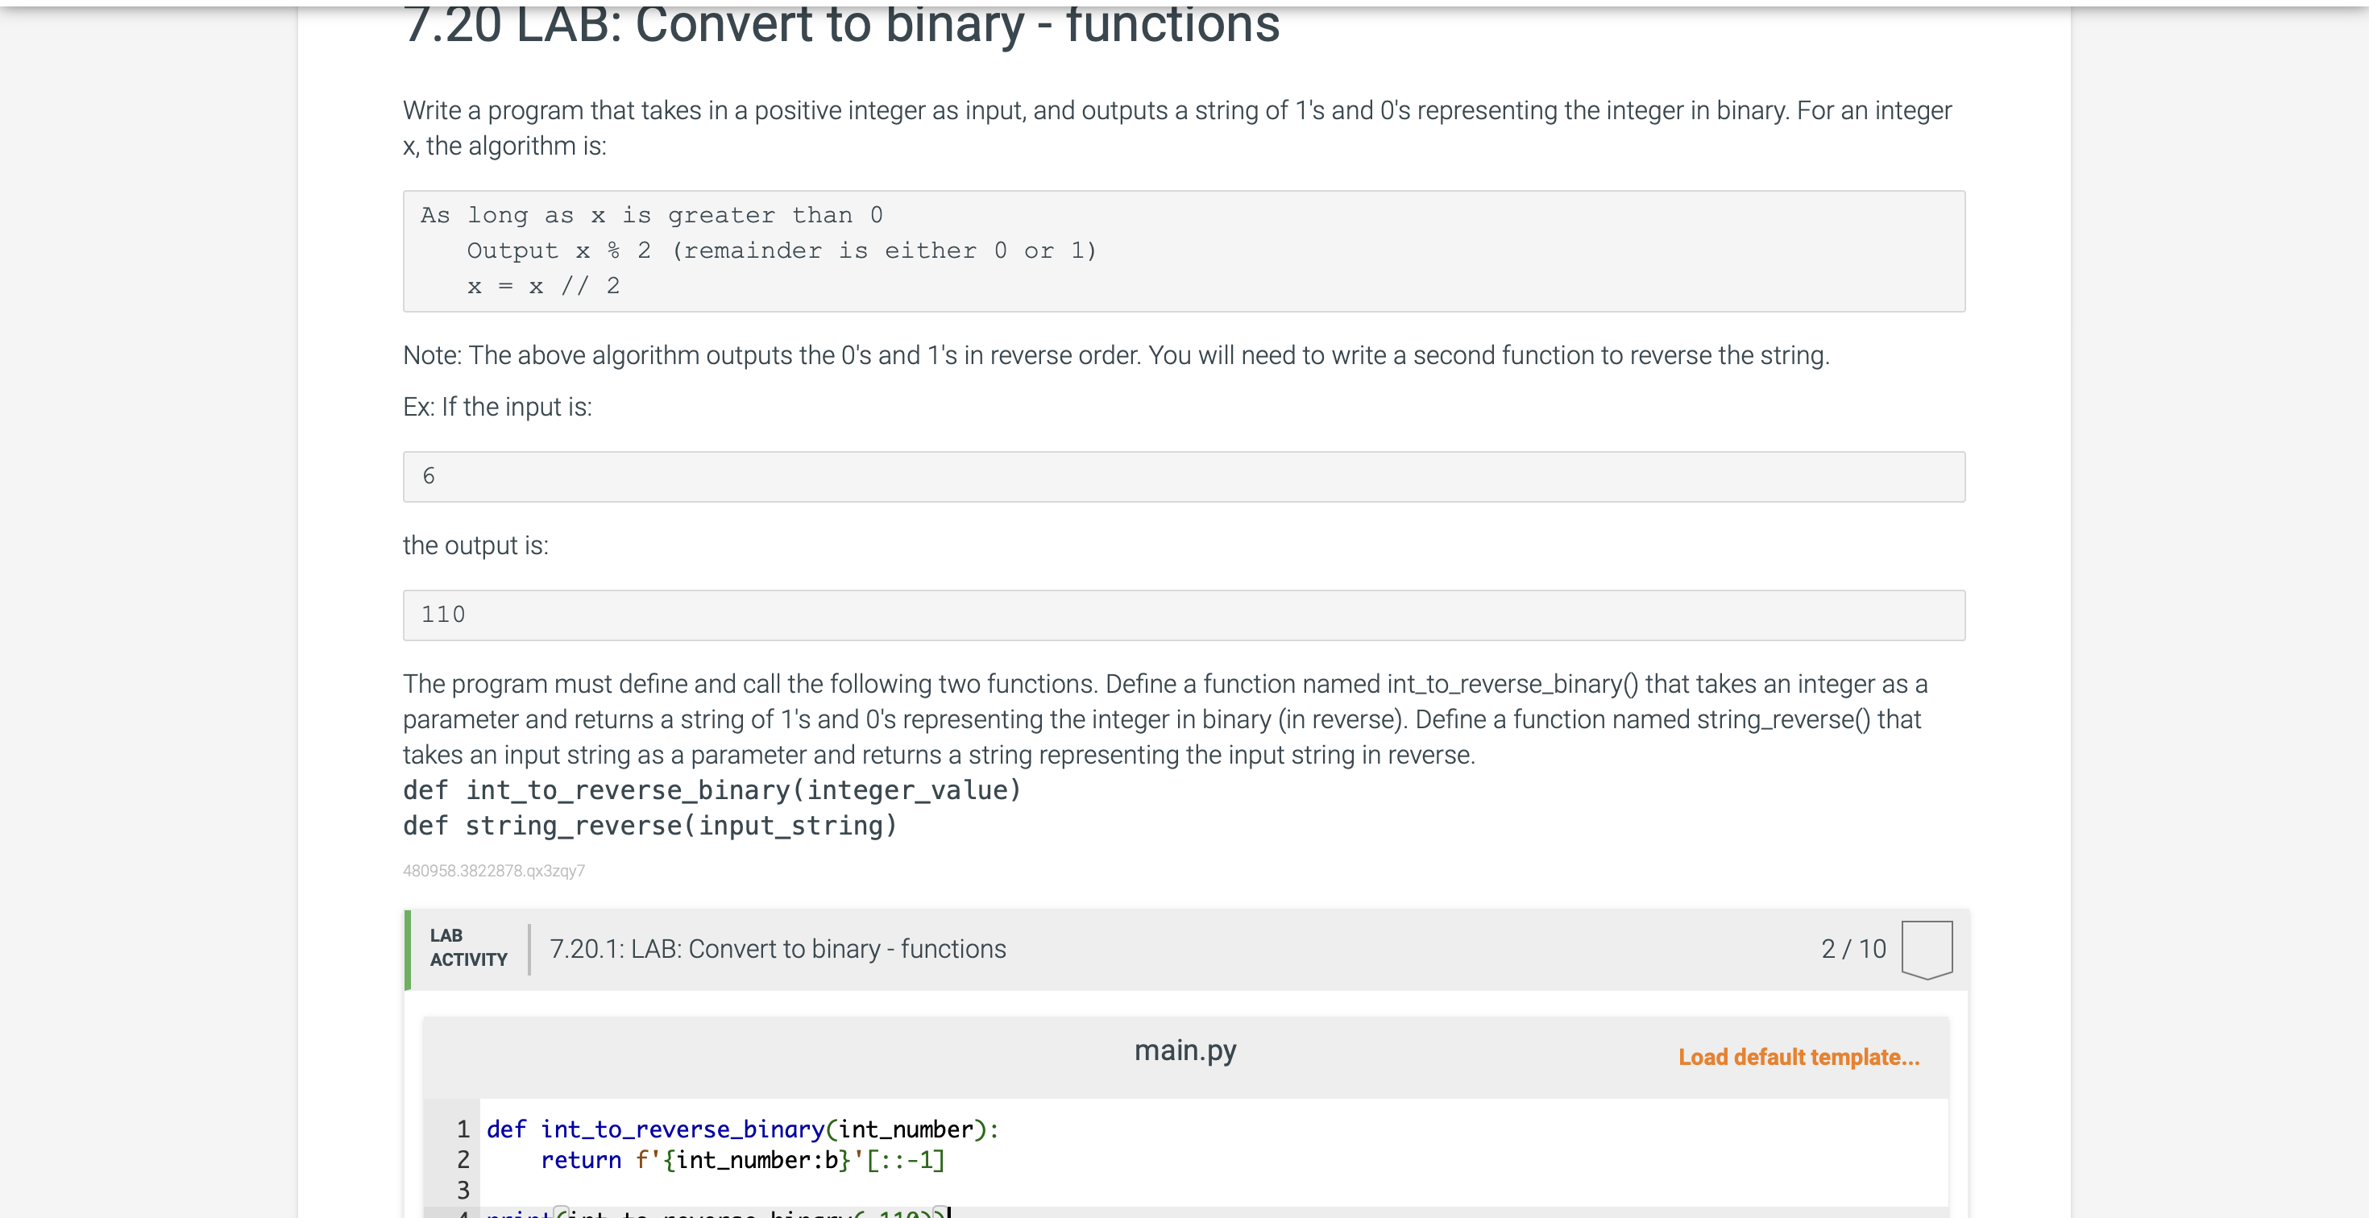Click the def string_reverse(input_string) signature text
Screen dimensions: 2369x1218
[x=649, y=826]
